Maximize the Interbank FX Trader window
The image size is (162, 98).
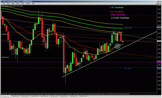tap(159, 2)
